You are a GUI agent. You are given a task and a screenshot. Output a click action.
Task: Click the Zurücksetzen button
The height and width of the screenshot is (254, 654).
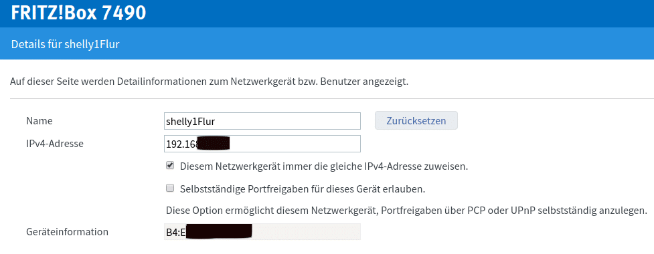pyautogui.click(x=416, y=121)
